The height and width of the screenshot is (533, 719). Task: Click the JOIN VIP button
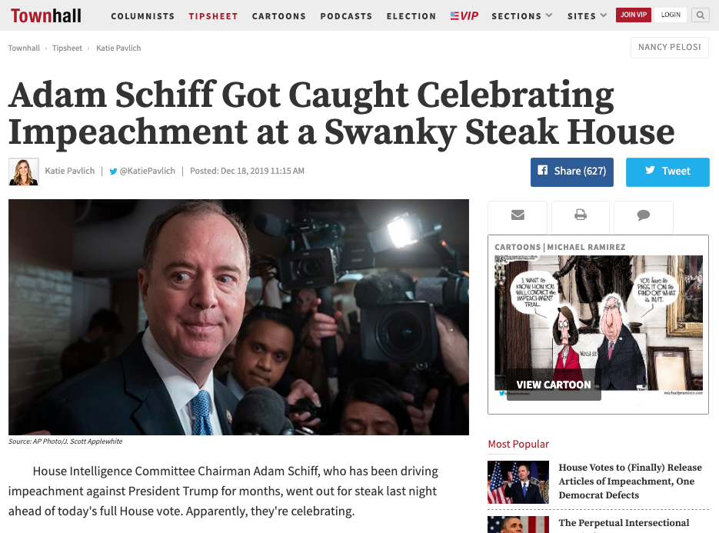633,14
